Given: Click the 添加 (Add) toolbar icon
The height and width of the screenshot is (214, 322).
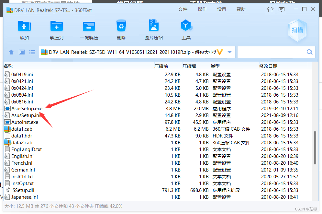Looking at the screenshot, I should pyautogui.click(x=24, y=26).
